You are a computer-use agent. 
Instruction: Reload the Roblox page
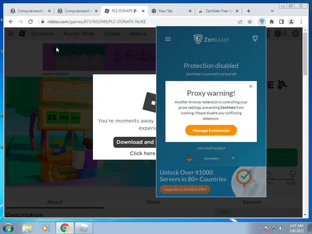coord(30,22)
